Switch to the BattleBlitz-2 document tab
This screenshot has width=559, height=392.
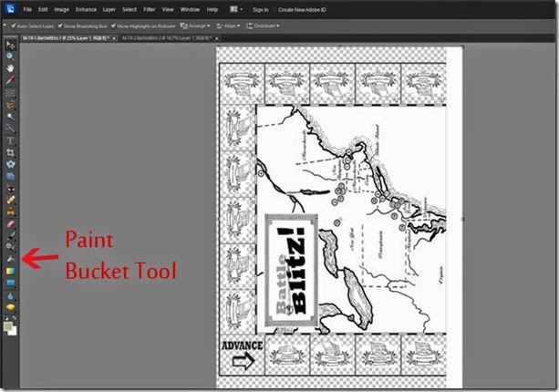click(167, 37)
